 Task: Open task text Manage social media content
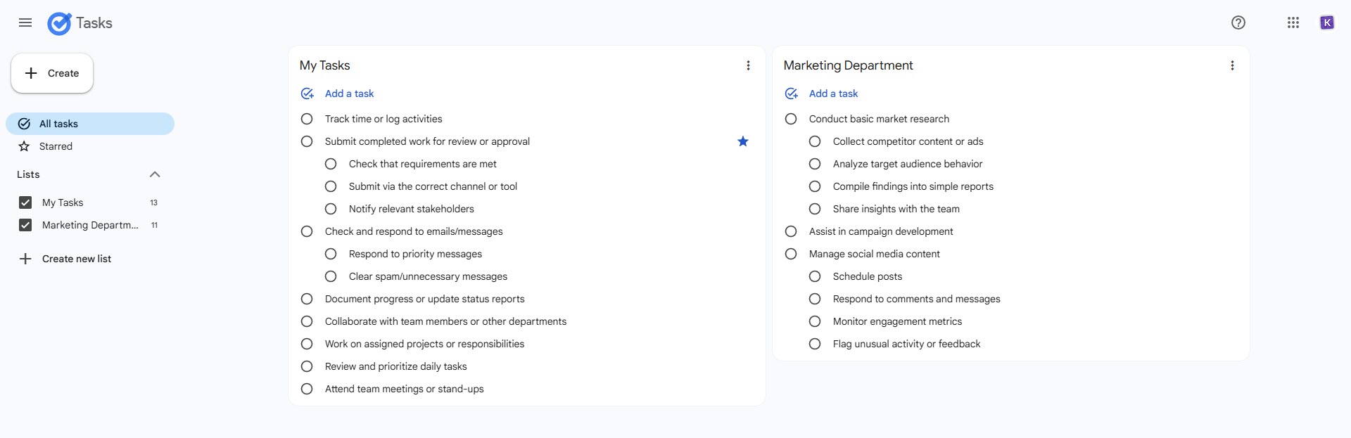coord(874,254)
